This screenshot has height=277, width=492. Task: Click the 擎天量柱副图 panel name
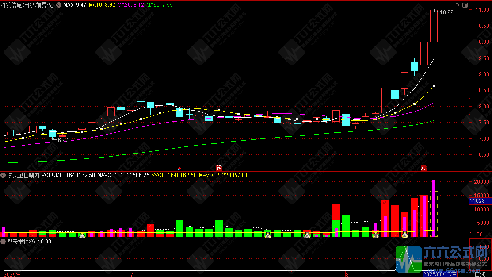[23, 175]
